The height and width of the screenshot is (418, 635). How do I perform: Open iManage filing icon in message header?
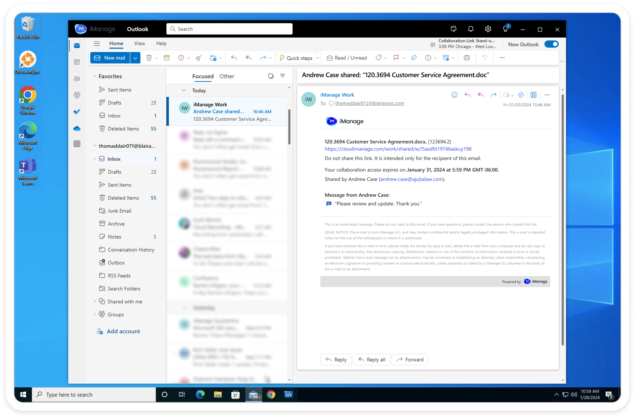521,95
